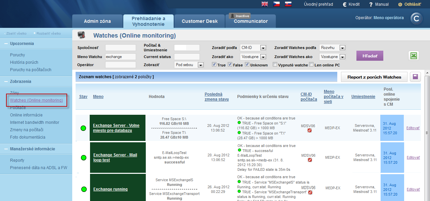Click Rozbaliť všetko to expand all
Screen dimensions: 430x201
click(x=47, y=34)
